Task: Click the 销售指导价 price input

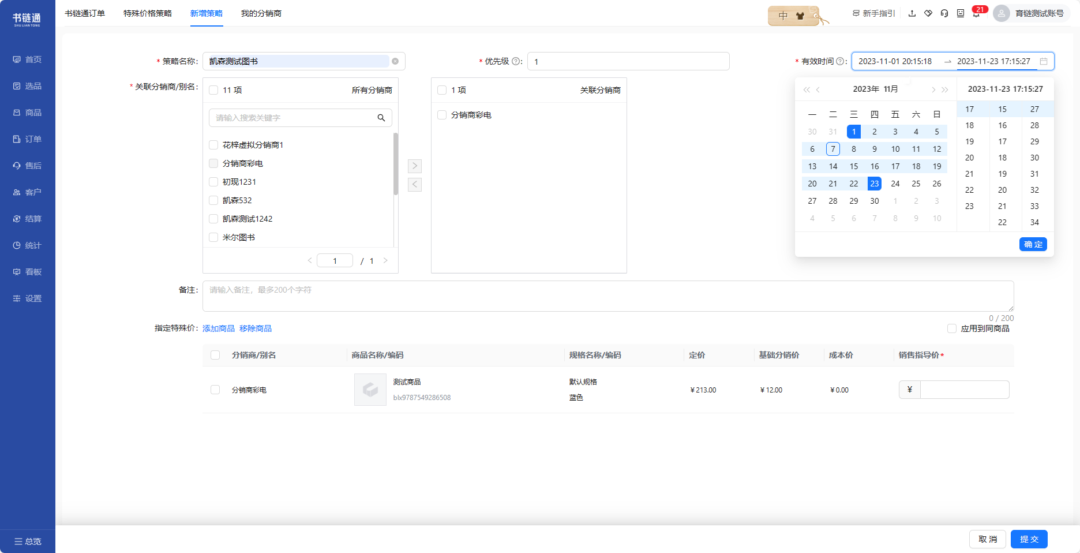Action: click(x=965, y=390)
